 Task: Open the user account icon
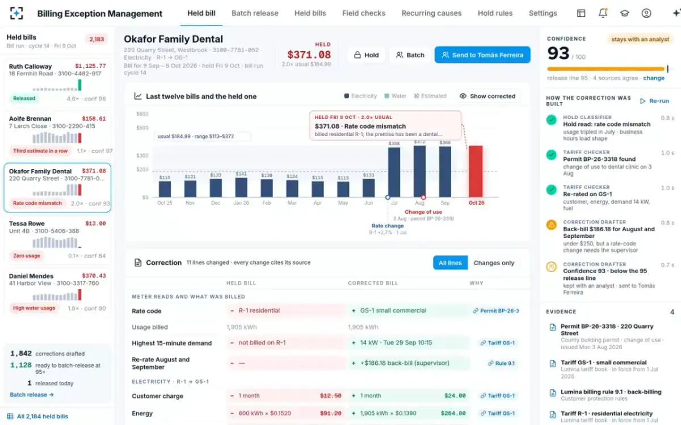646,13
